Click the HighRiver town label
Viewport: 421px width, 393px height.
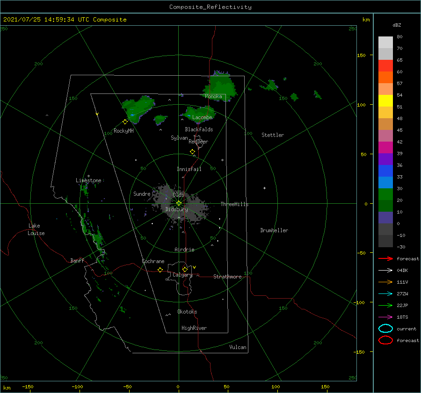click(194, 328)
